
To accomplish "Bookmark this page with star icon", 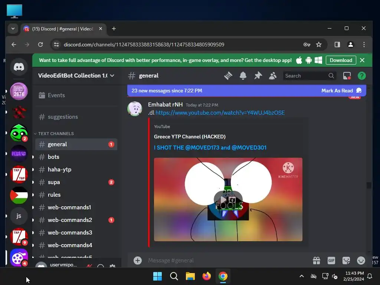I will [319, 45].
